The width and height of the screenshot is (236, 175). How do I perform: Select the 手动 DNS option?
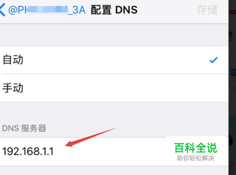114,88
